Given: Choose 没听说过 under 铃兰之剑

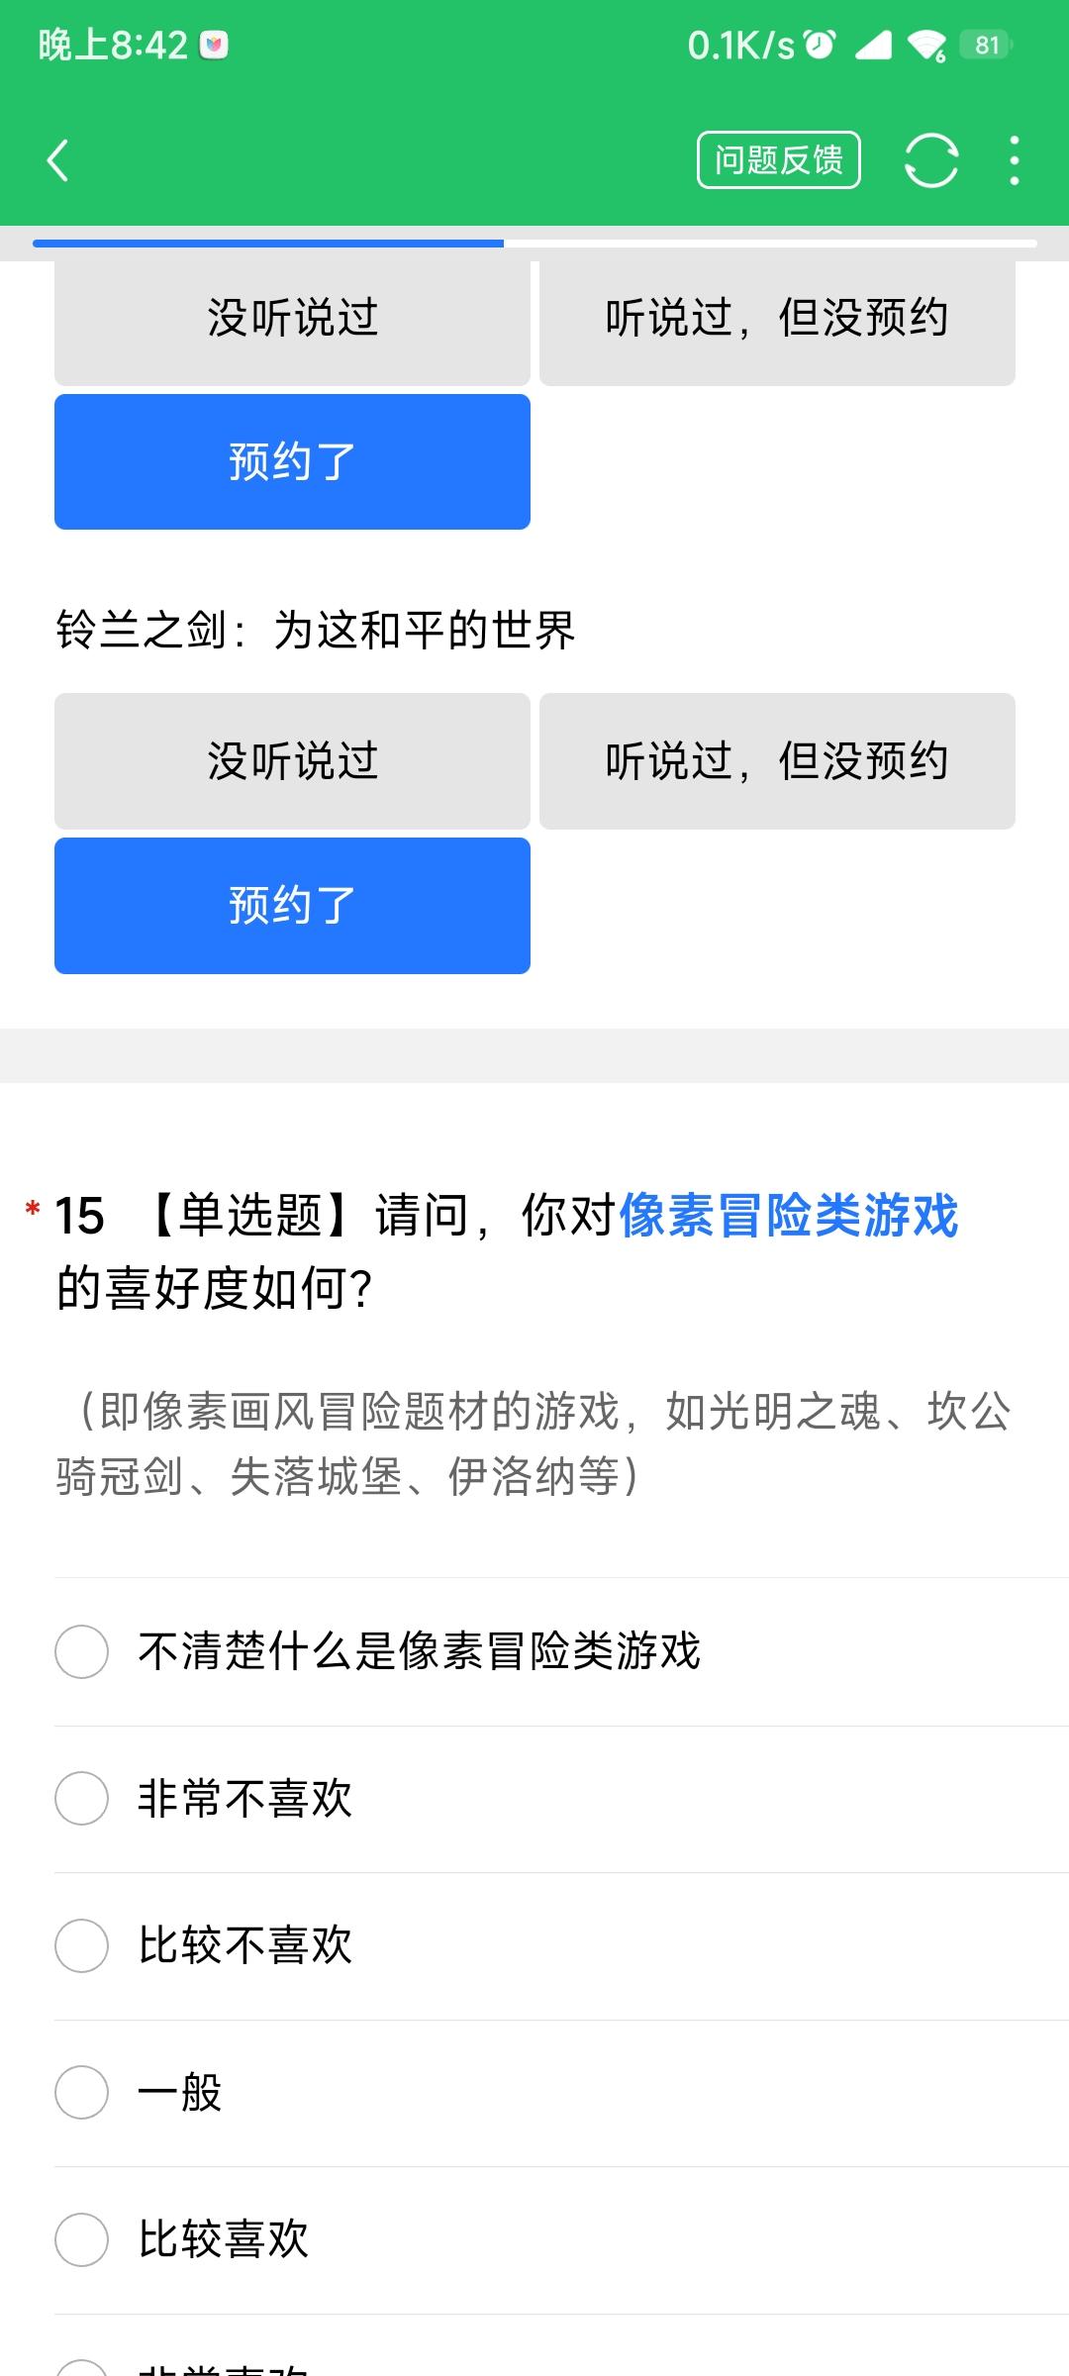Looking at the screenshot, I should click(x=292, y=761).
